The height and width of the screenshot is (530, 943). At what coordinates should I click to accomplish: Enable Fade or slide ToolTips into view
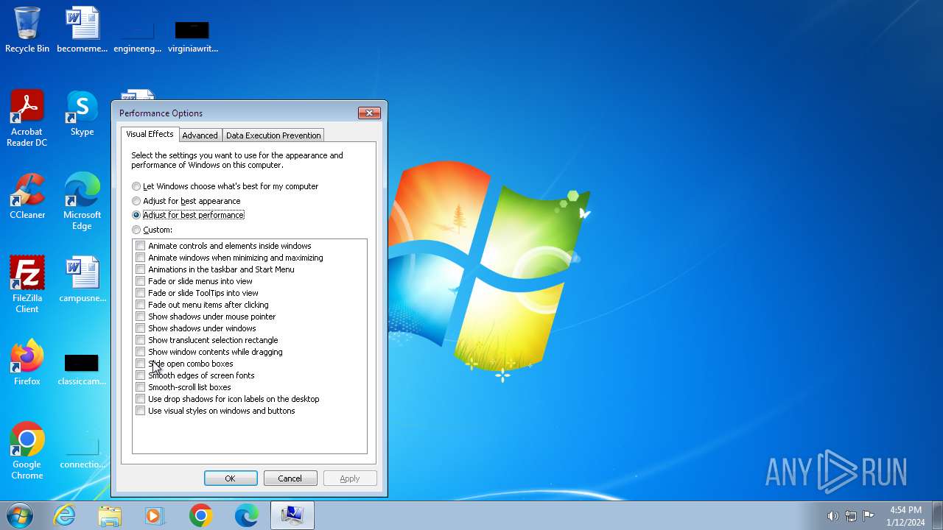pyautogui.click(x=141, y=293)
